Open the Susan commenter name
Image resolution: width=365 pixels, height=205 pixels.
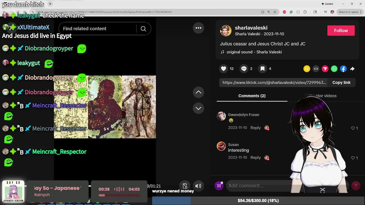pyautogui.click(x=233, y=144)
